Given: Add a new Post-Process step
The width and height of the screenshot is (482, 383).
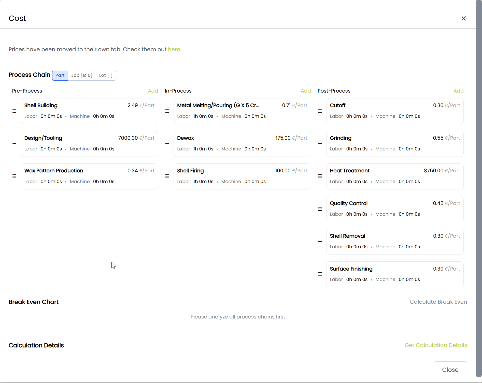Looking at the screenshot, I should click(x=458, y=91).
